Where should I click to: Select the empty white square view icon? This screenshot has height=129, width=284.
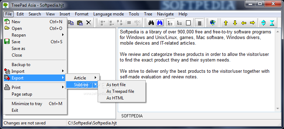[189, 23]
